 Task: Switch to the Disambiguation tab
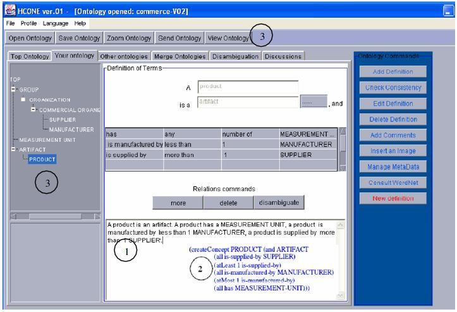point(235,56)
